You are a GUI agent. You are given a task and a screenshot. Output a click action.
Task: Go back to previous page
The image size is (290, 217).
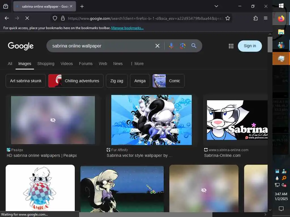(7, 18)
